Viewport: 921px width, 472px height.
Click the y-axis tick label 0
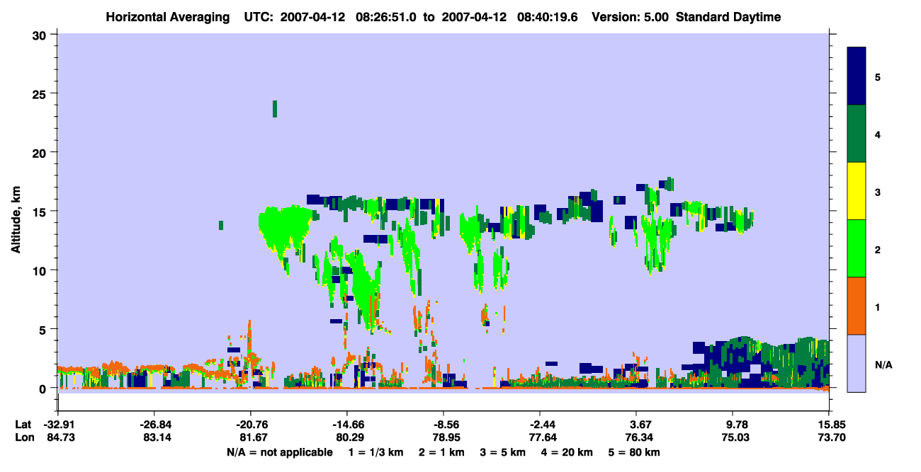pyautogui.click(x=45, y=388)
